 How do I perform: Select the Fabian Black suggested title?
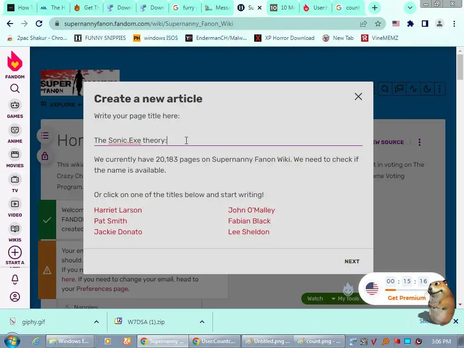pyautogui.click(x=249, y=221)
